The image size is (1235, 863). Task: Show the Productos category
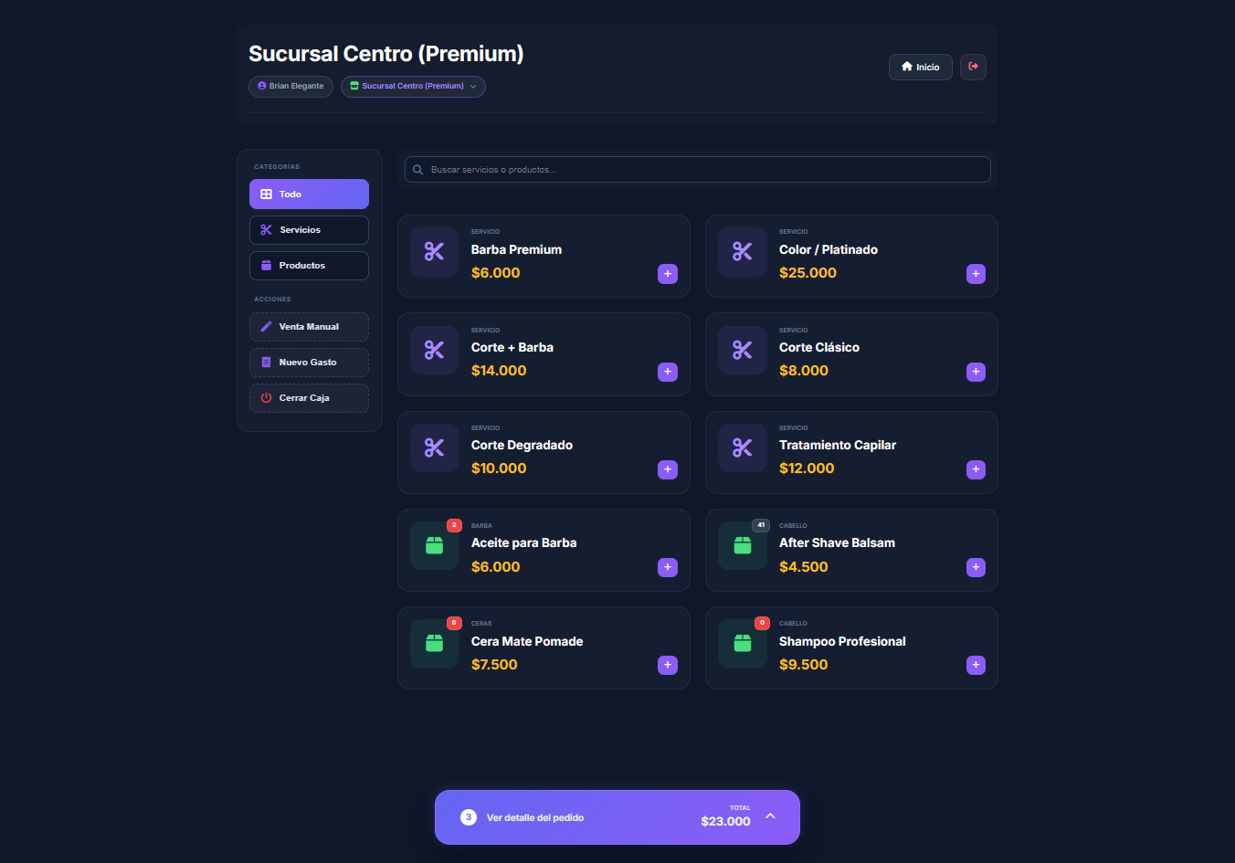[x=309, y=266]
